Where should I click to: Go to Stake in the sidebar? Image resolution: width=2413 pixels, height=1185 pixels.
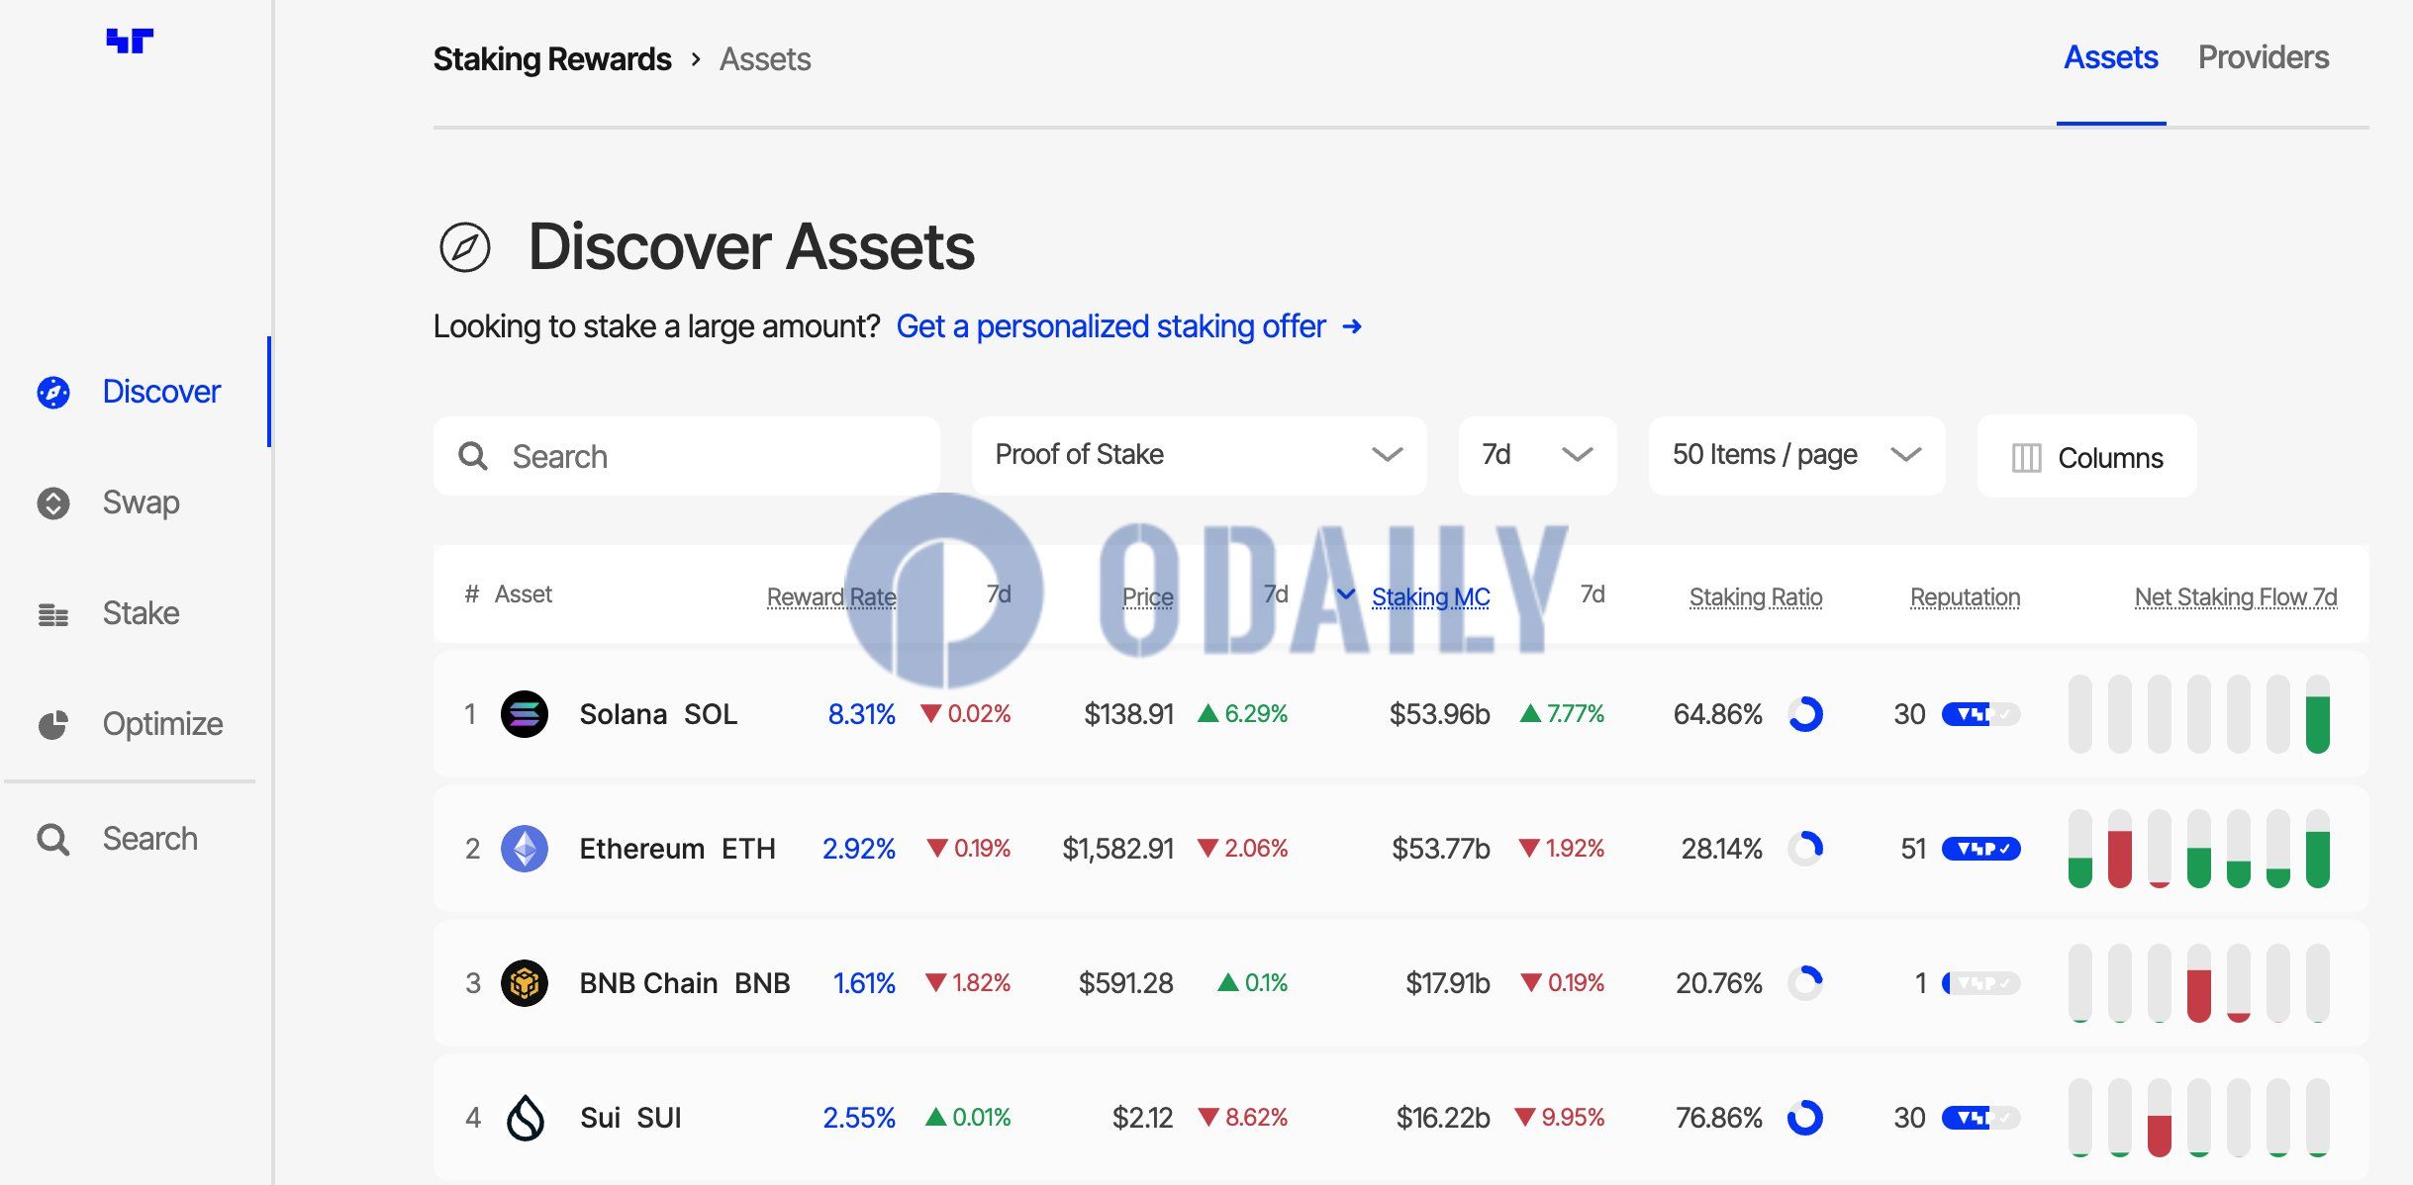tap(142, 614)
